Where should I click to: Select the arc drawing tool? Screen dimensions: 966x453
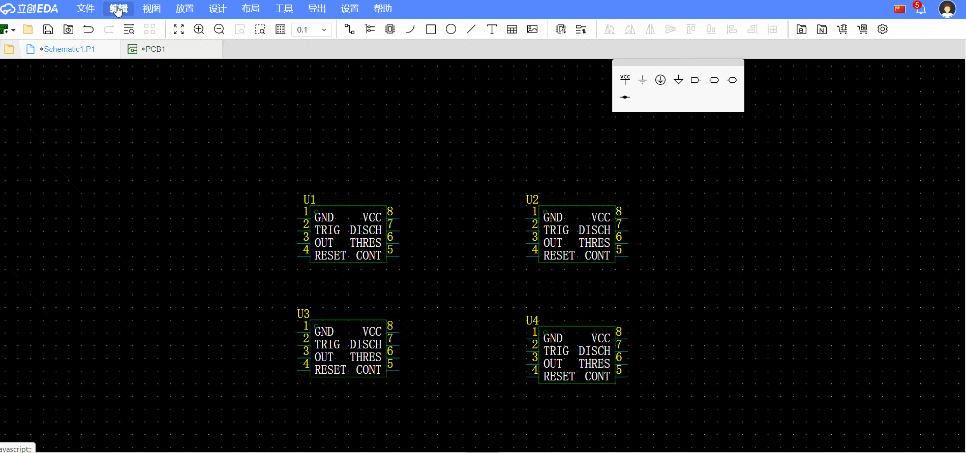click(410, 29)
